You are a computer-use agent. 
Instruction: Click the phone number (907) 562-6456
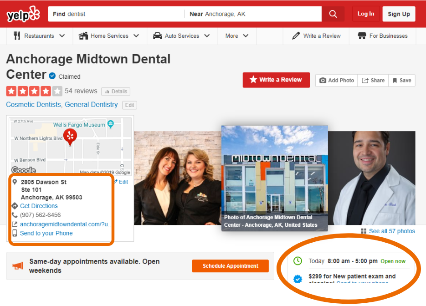tap(40, 215)
